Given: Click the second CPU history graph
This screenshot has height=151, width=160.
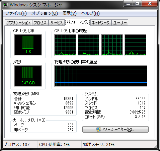Looking at the screenshot, I should (88, 45).
